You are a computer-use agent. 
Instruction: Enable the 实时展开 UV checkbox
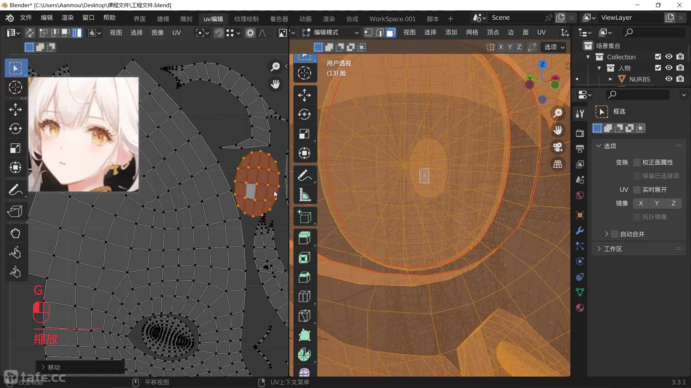coord(637,190)
